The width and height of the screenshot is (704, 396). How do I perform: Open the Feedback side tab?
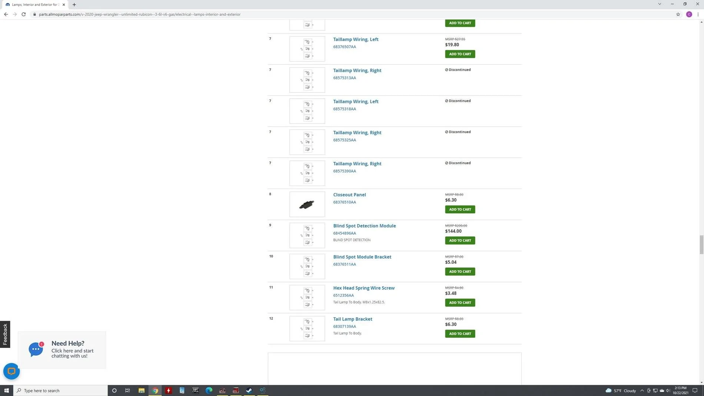point(5,335)
